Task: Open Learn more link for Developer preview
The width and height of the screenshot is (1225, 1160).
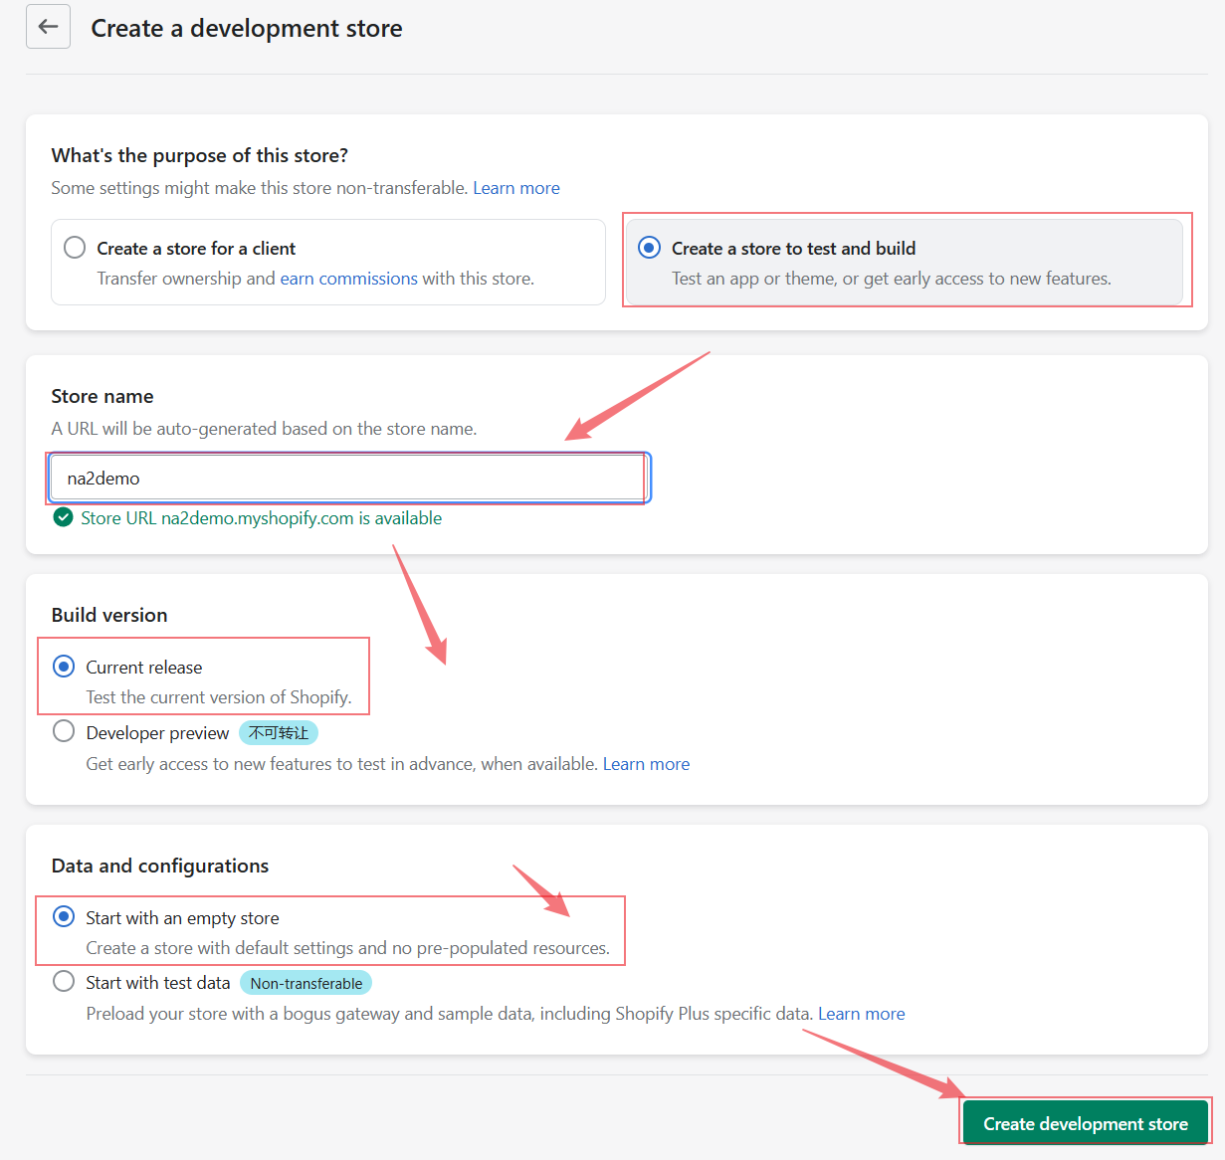Action: point(646,764)
